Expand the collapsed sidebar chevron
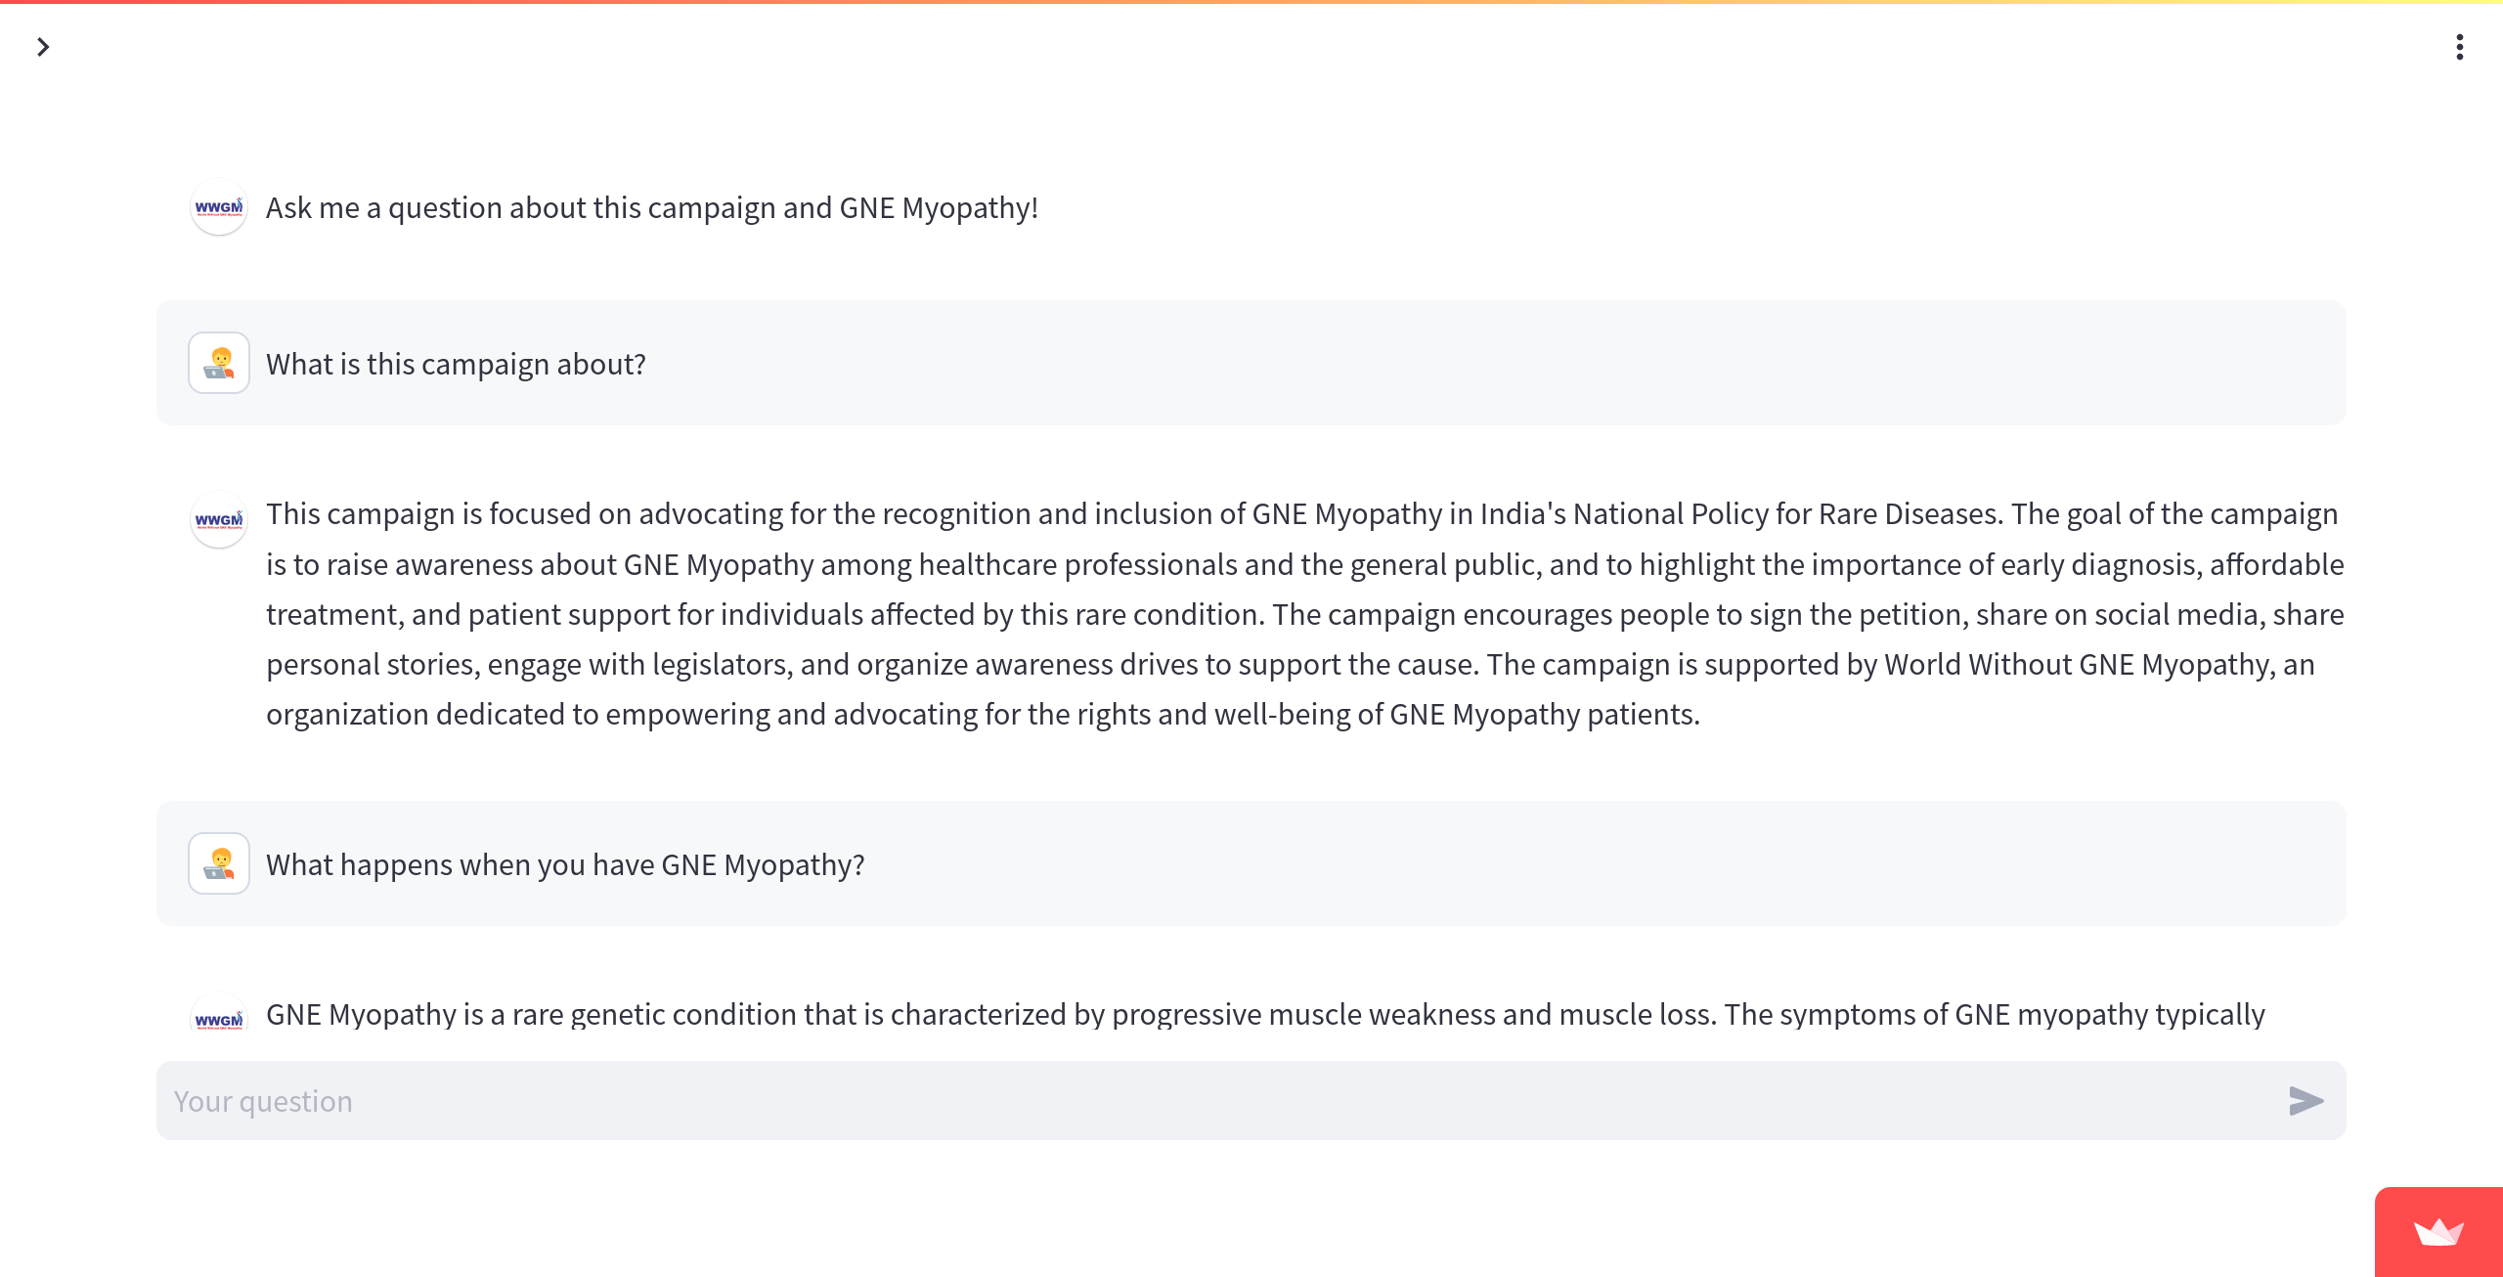Viewport: 2503px width, 1277px height. [43, 47]
